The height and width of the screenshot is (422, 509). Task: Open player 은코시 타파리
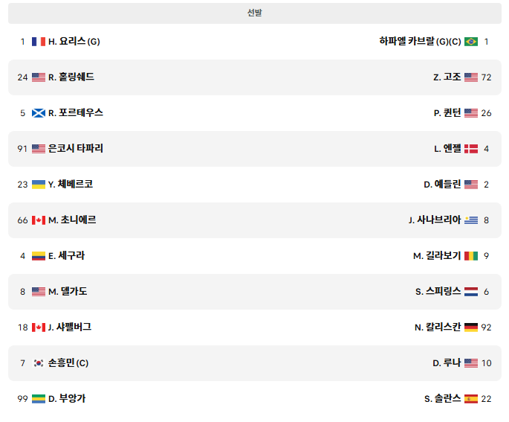click(76, 149)
